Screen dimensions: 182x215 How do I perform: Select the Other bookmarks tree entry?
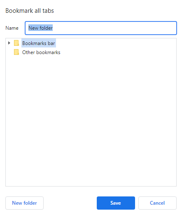coord(41,52)
